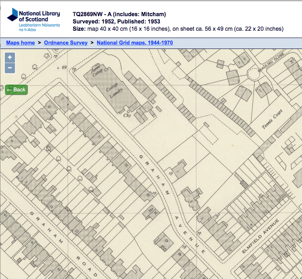
Task: Open National Grid maps, 1944-1970 link
Action: click(x=135, y=42)
